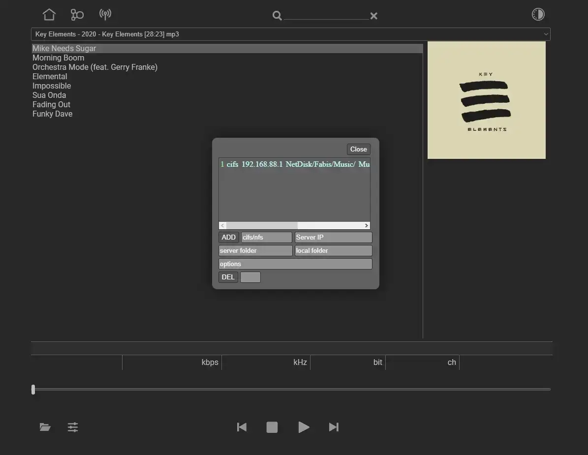Open the network sources icon
This screenshot has height=455, width=588.
tap(77, 14)
